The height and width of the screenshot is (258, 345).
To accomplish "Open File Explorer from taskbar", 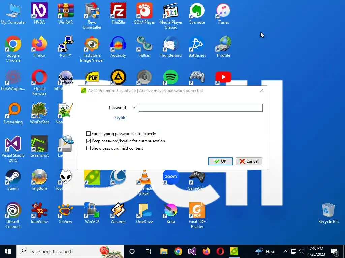I will click(x=164, y=251).
